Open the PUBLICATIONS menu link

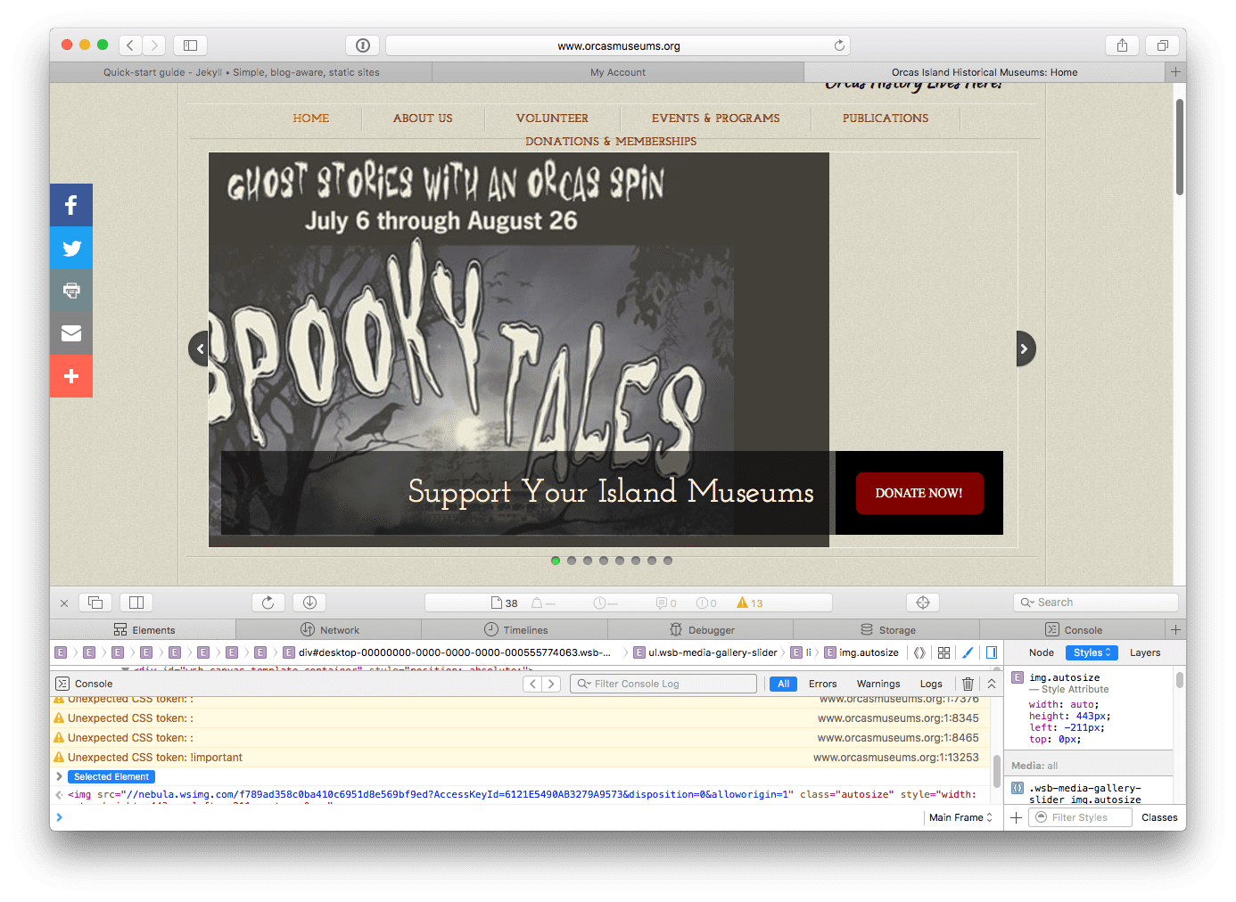click(886, 118)
